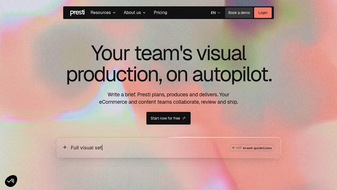Viewport: 337px width, 190px height.
Task: Click the Presti logo
Action: [x=77, y=13]
